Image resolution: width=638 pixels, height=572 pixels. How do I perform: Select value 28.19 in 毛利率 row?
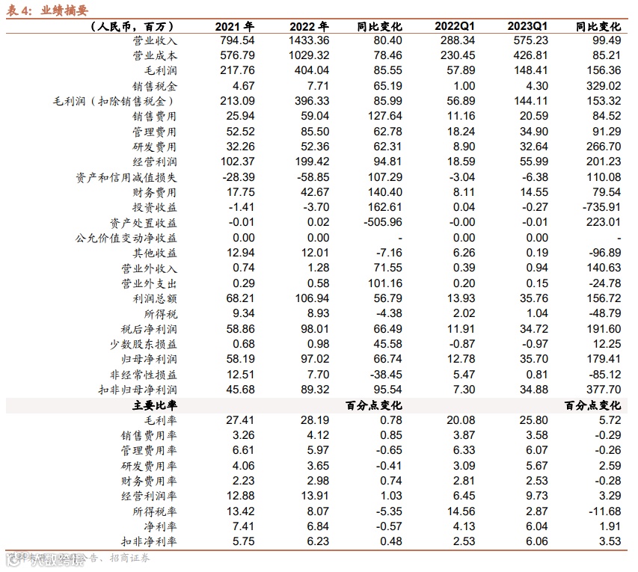(x=315, y=420)
